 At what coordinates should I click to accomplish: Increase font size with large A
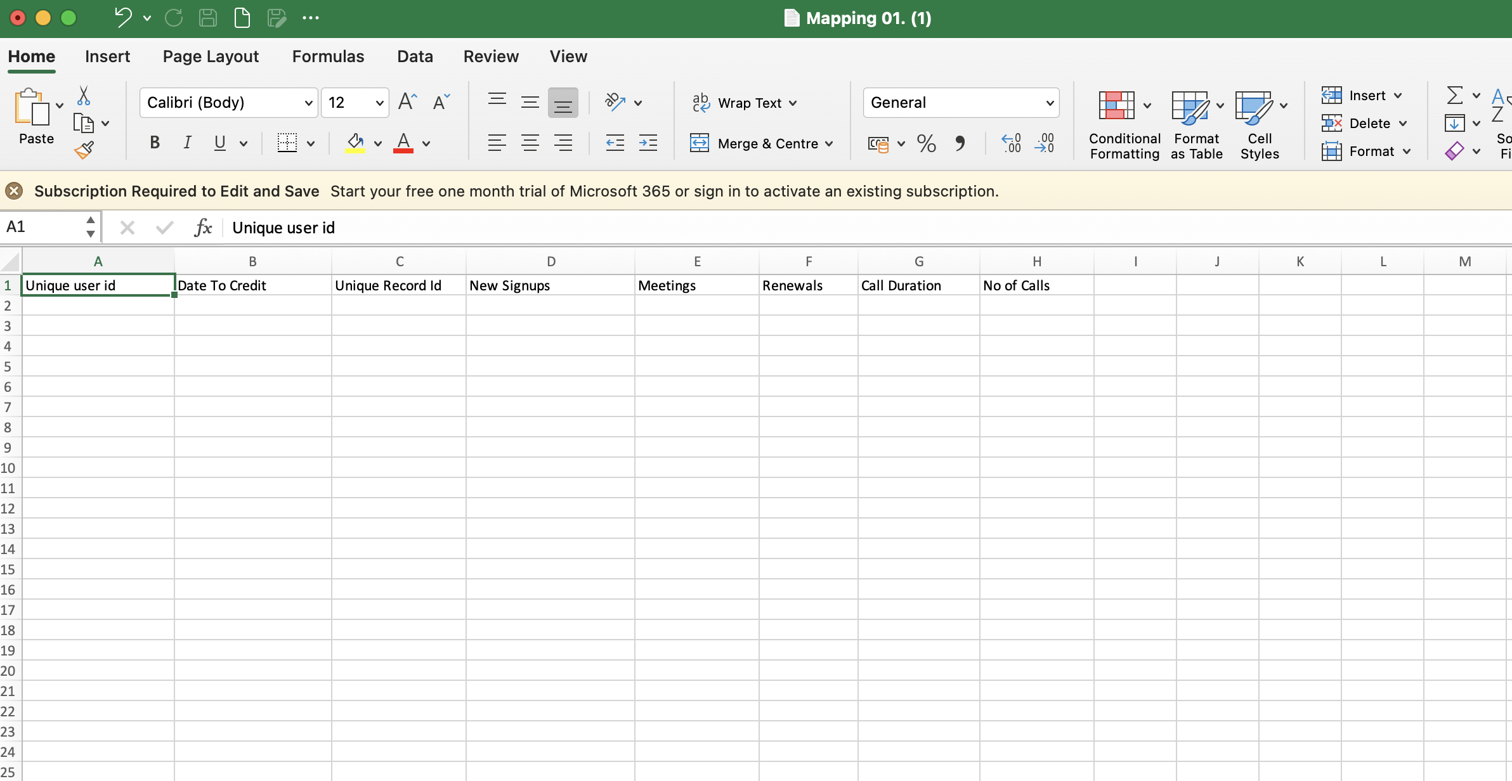coord(407,102)
